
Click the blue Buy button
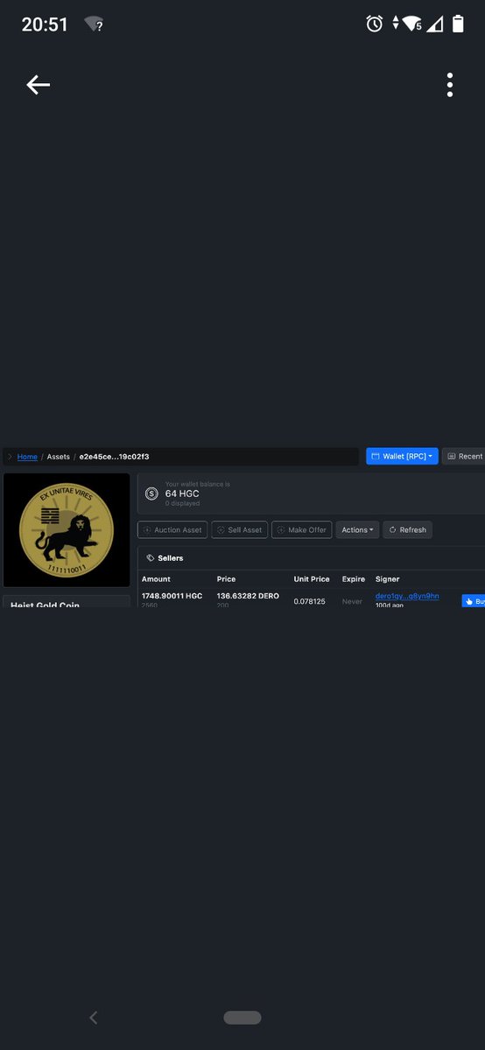(x=474, y=601)
